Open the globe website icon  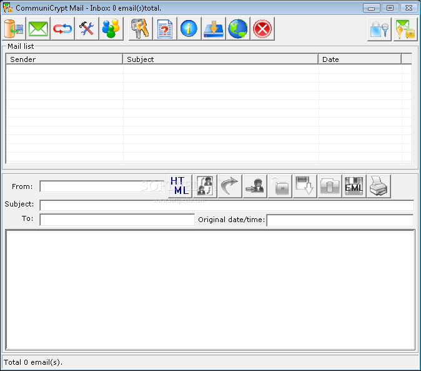[238, 29]
